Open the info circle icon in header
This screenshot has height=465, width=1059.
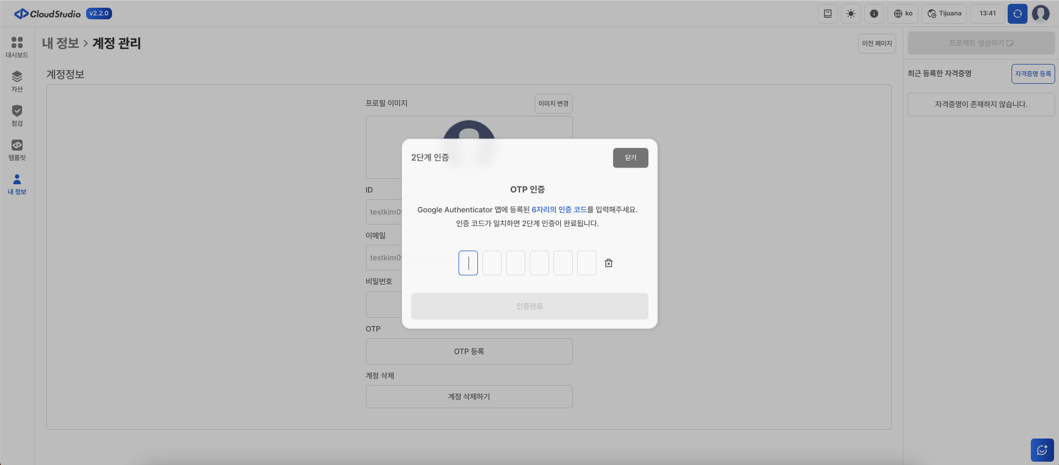point(874,14)
